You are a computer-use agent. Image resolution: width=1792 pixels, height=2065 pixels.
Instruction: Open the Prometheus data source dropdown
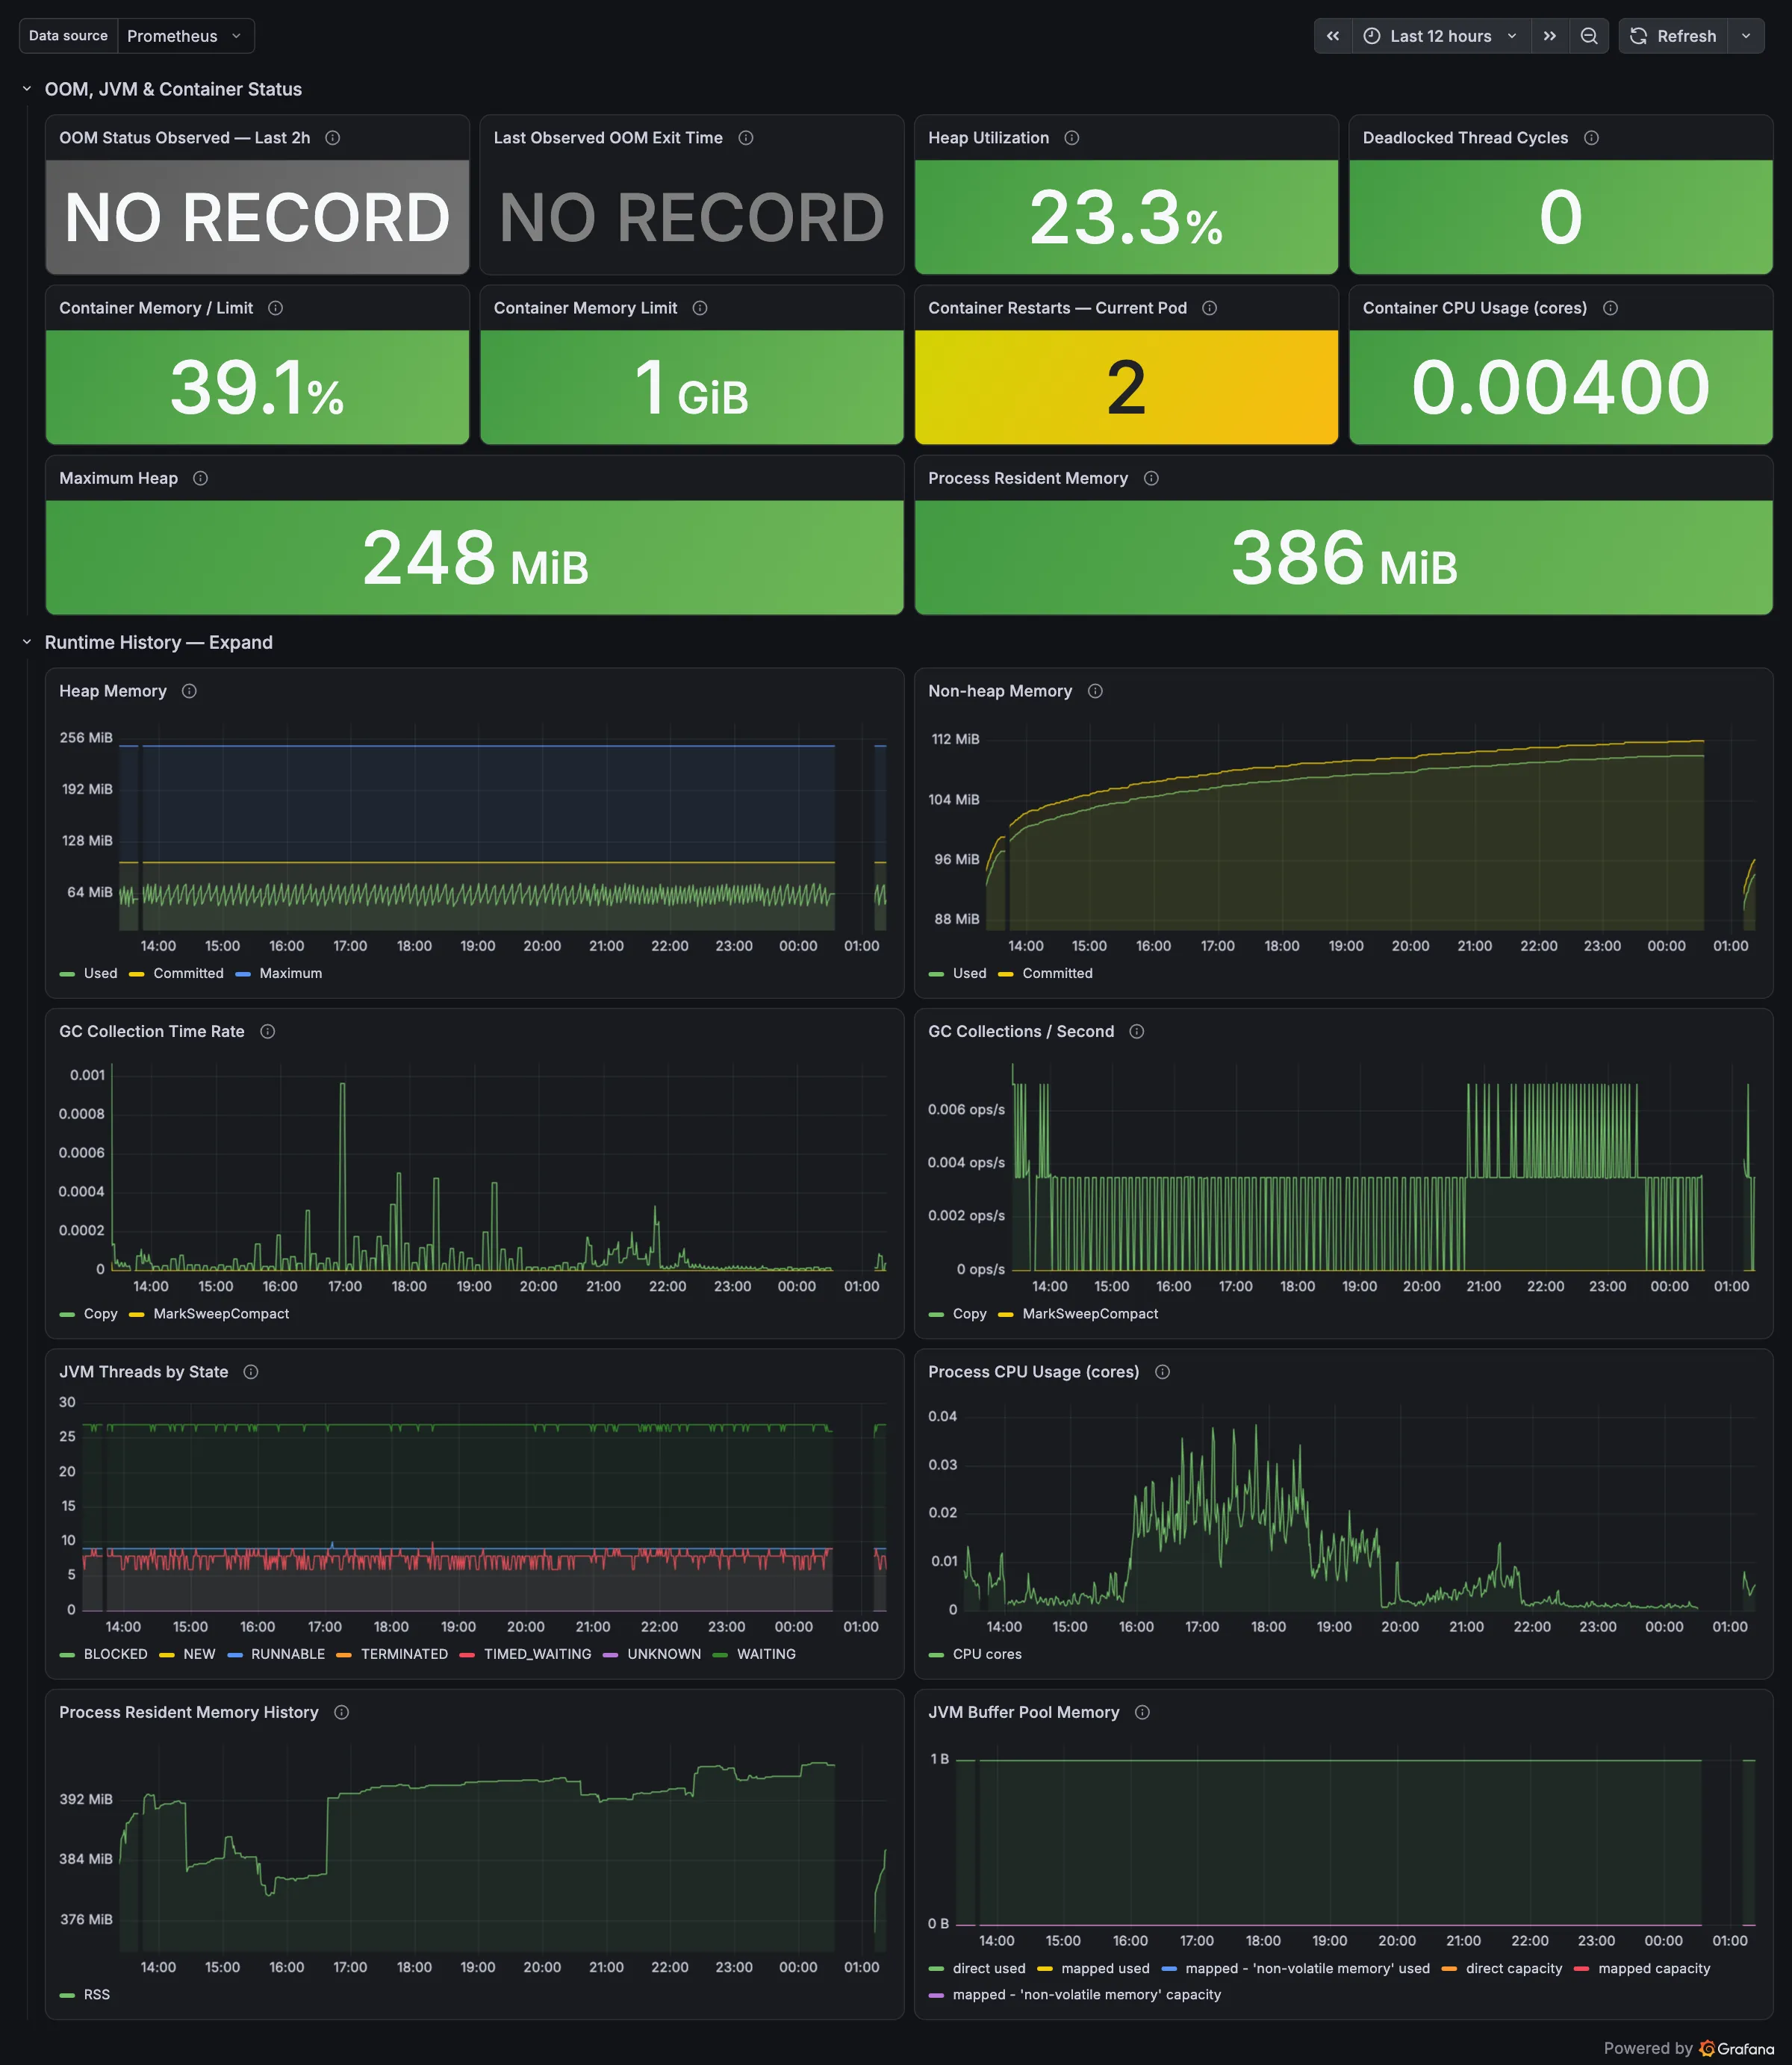pos(185,36)
